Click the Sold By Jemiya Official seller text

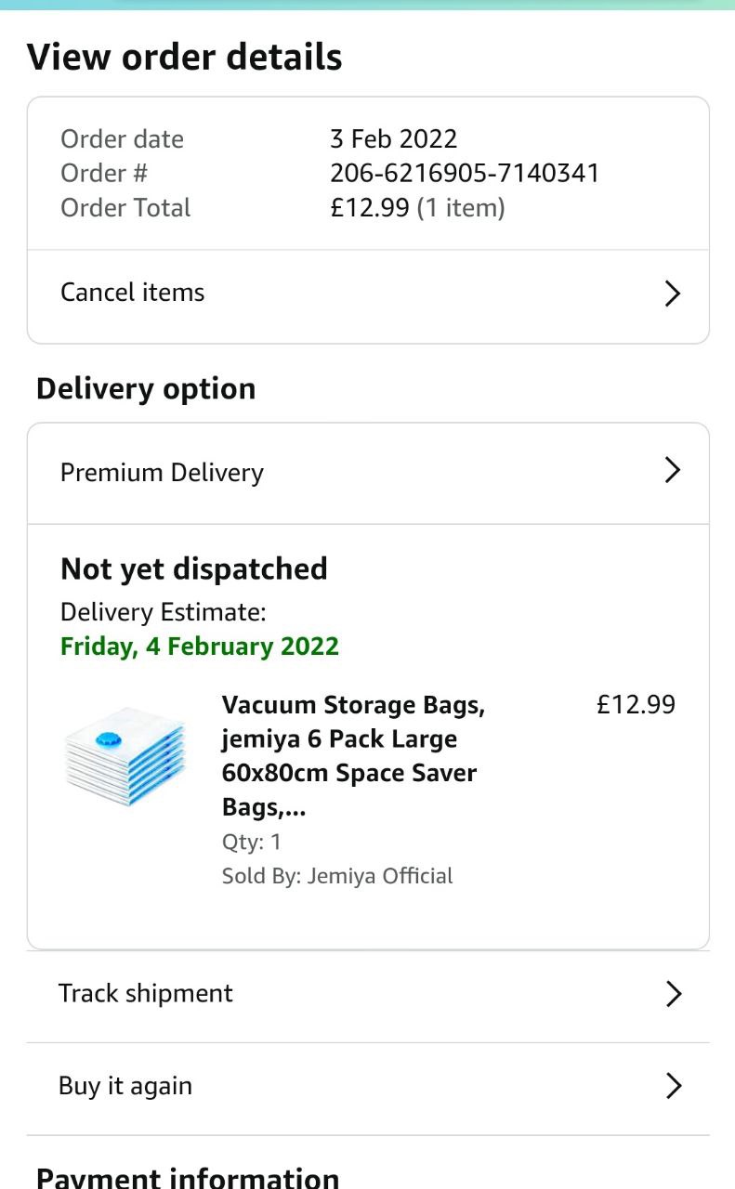point(337,876)
